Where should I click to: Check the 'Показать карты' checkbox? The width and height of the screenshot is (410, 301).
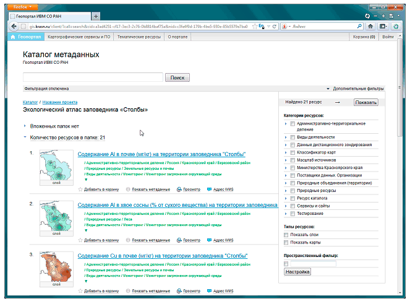pyautogui.click(x=286, y=242)
